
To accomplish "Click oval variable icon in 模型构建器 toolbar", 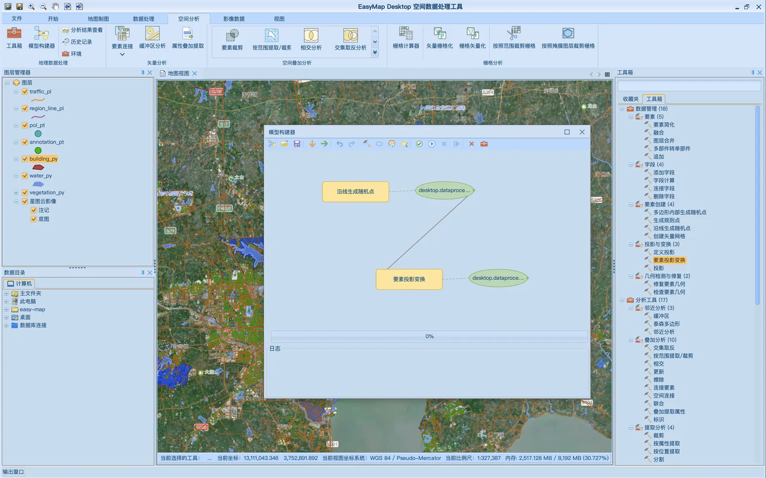I will click(379, 144).
